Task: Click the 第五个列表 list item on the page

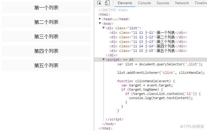Action: point(46,65)
